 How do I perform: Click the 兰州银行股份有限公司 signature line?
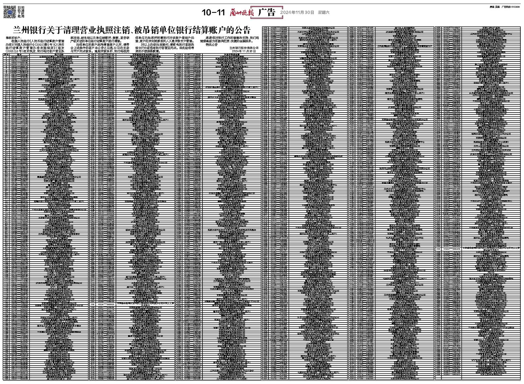coord(244,48)
